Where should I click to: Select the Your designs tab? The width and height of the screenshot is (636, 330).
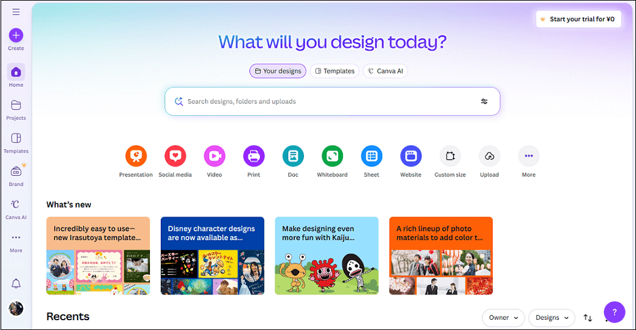point(278,71)
